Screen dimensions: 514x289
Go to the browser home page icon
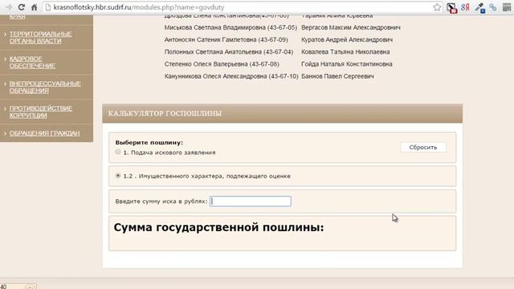tap(34, 7)
